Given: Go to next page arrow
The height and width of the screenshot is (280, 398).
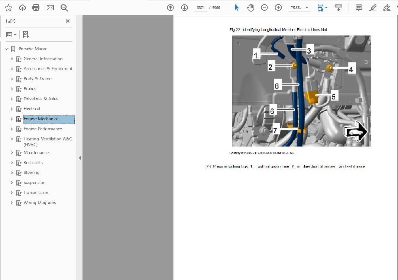Looking at the screenshot, I should click(x=185, y=7).
